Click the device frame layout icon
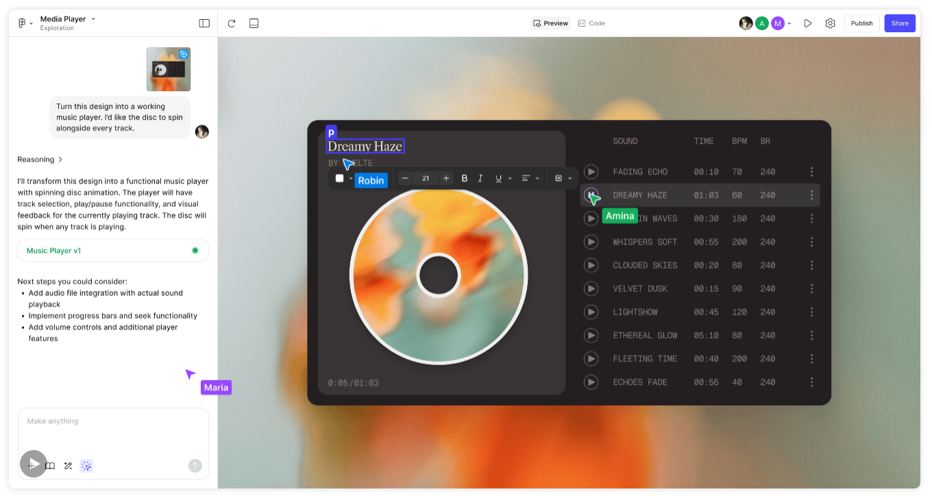 [254, 23]
